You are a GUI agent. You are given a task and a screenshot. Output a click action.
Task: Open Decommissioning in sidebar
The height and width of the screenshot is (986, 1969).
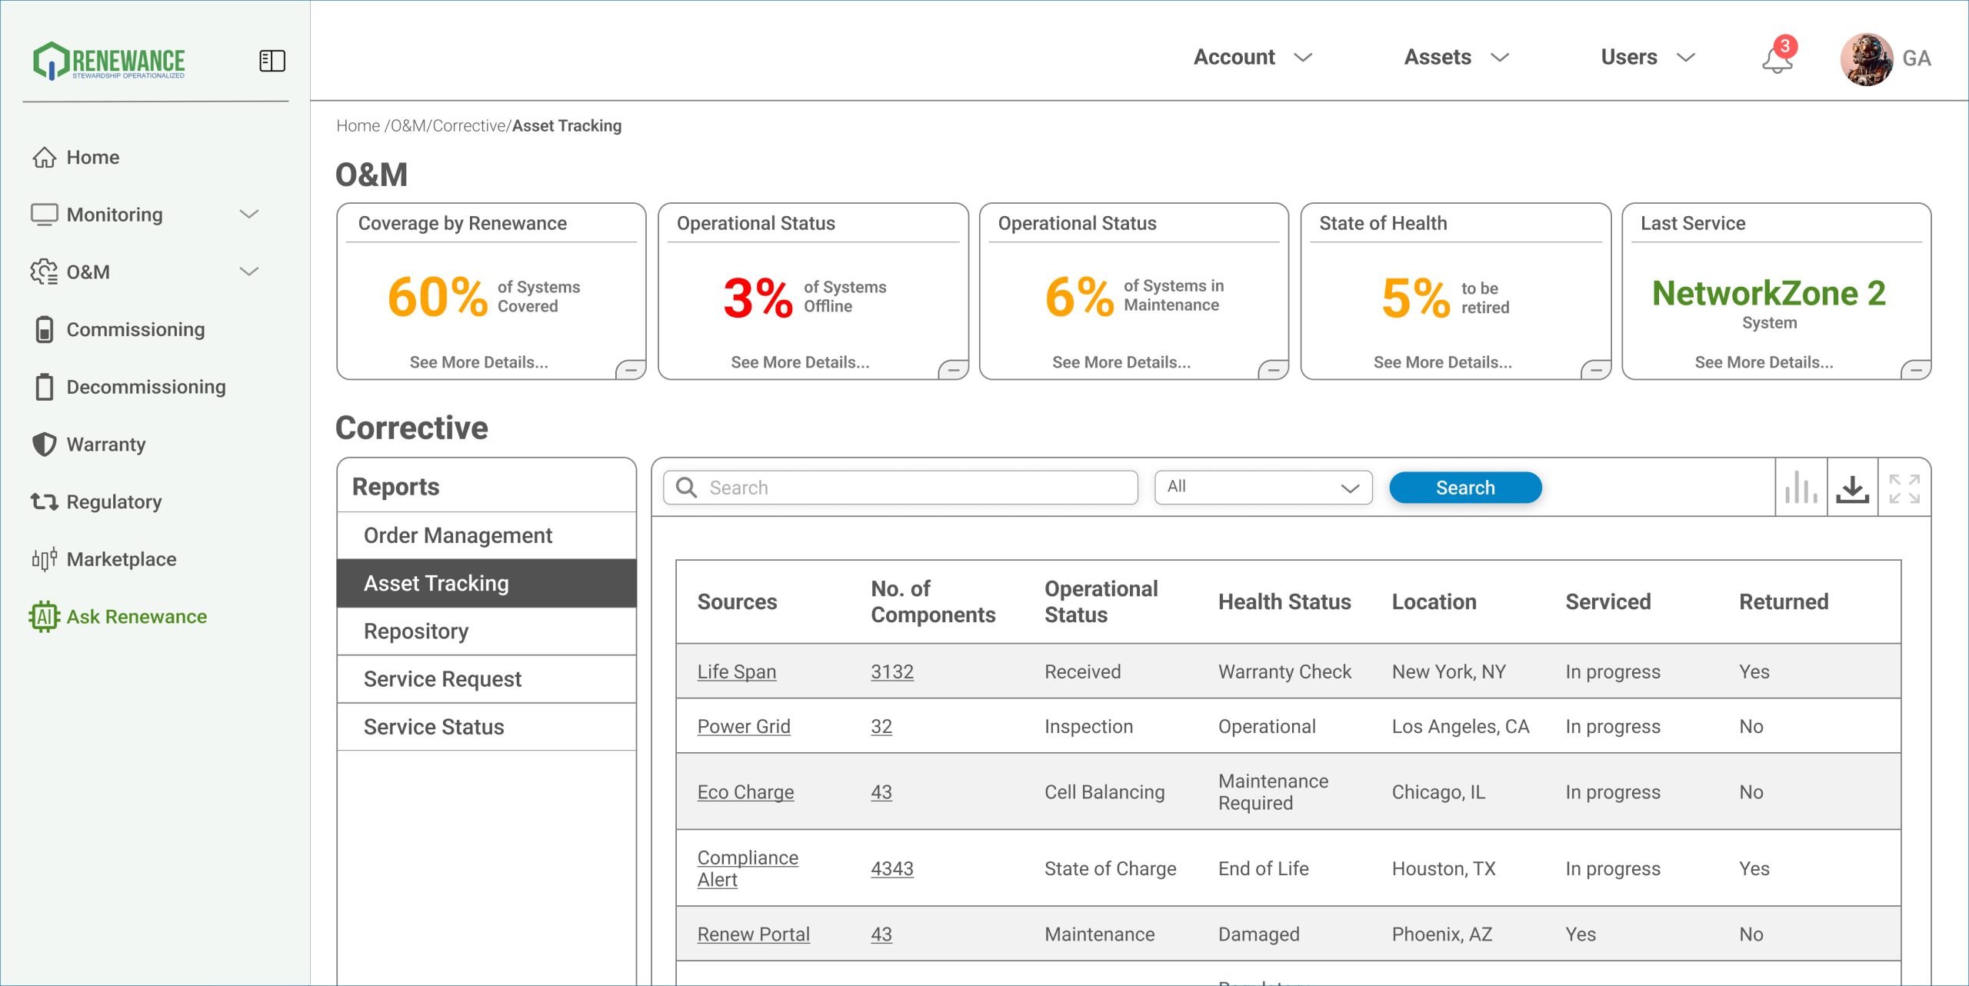pos(129,387)
